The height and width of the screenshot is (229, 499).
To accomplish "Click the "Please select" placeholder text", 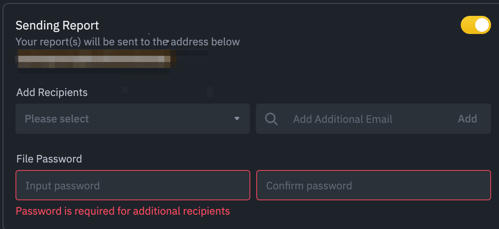I will click(57, 119).
